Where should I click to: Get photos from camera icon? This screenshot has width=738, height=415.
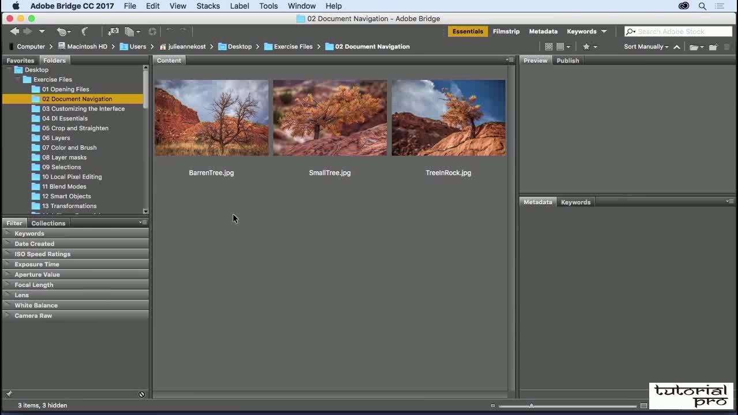(x=114, y=32)
